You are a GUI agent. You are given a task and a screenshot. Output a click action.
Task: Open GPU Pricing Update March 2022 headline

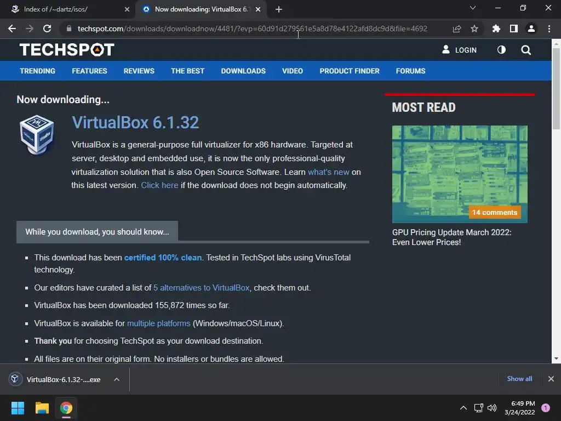pyautogui.click(x=451, y=237)
